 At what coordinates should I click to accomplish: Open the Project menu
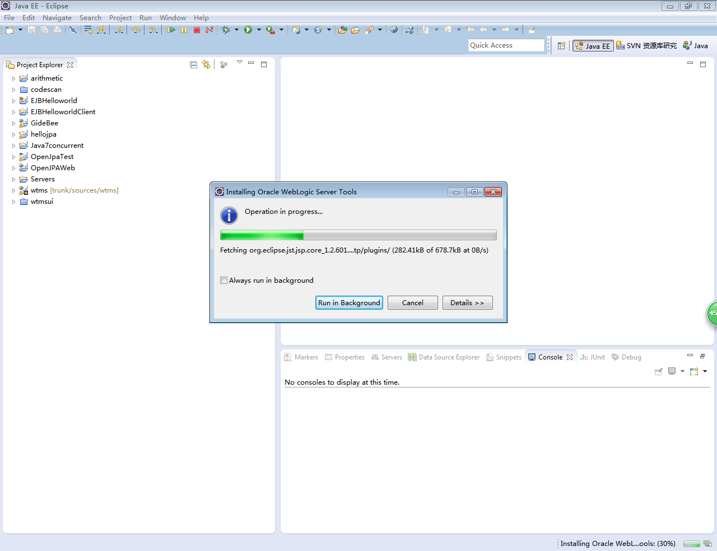click(x=120, y=18)
